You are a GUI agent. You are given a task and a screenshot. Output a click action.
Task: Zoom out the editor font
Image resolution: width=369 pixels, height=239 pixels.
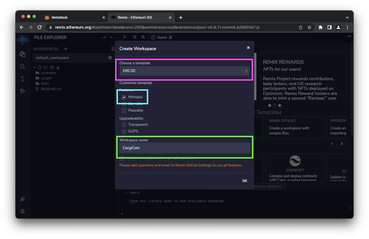135,37
